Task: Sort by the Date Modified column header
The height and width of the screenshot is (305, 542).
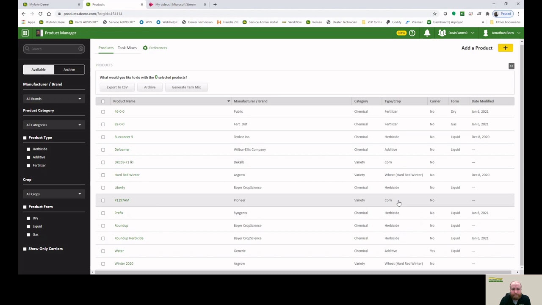Action: point(482,101)
